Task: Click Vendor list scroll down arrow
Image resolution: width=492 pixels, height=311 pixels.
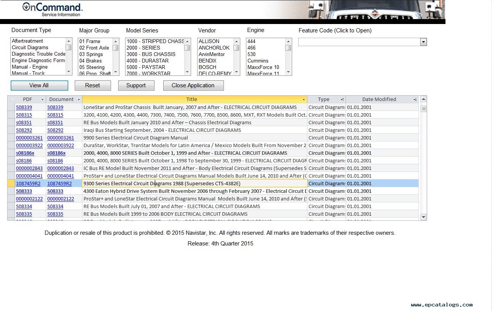Action: (236, 72)
